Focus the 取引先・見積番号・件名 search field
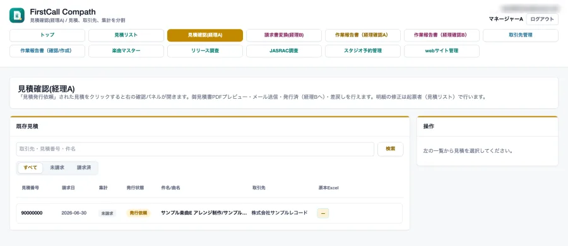The width and height of the screenshot is (568, 246). pyautogui.click(x=195, y=149)
